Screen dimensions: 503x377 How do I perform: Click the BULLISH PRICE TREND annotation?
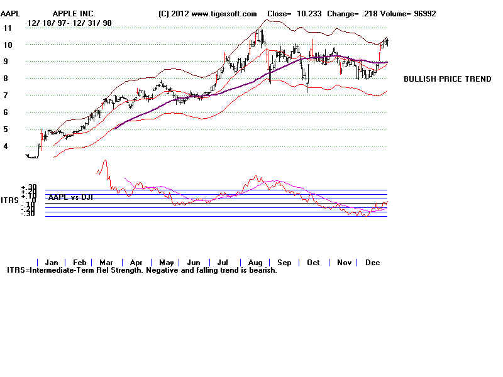[x=447, y=79]
